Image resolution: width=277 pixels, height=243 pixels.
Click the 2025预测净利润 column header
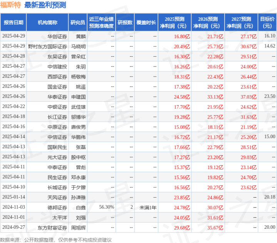(175, 22)
